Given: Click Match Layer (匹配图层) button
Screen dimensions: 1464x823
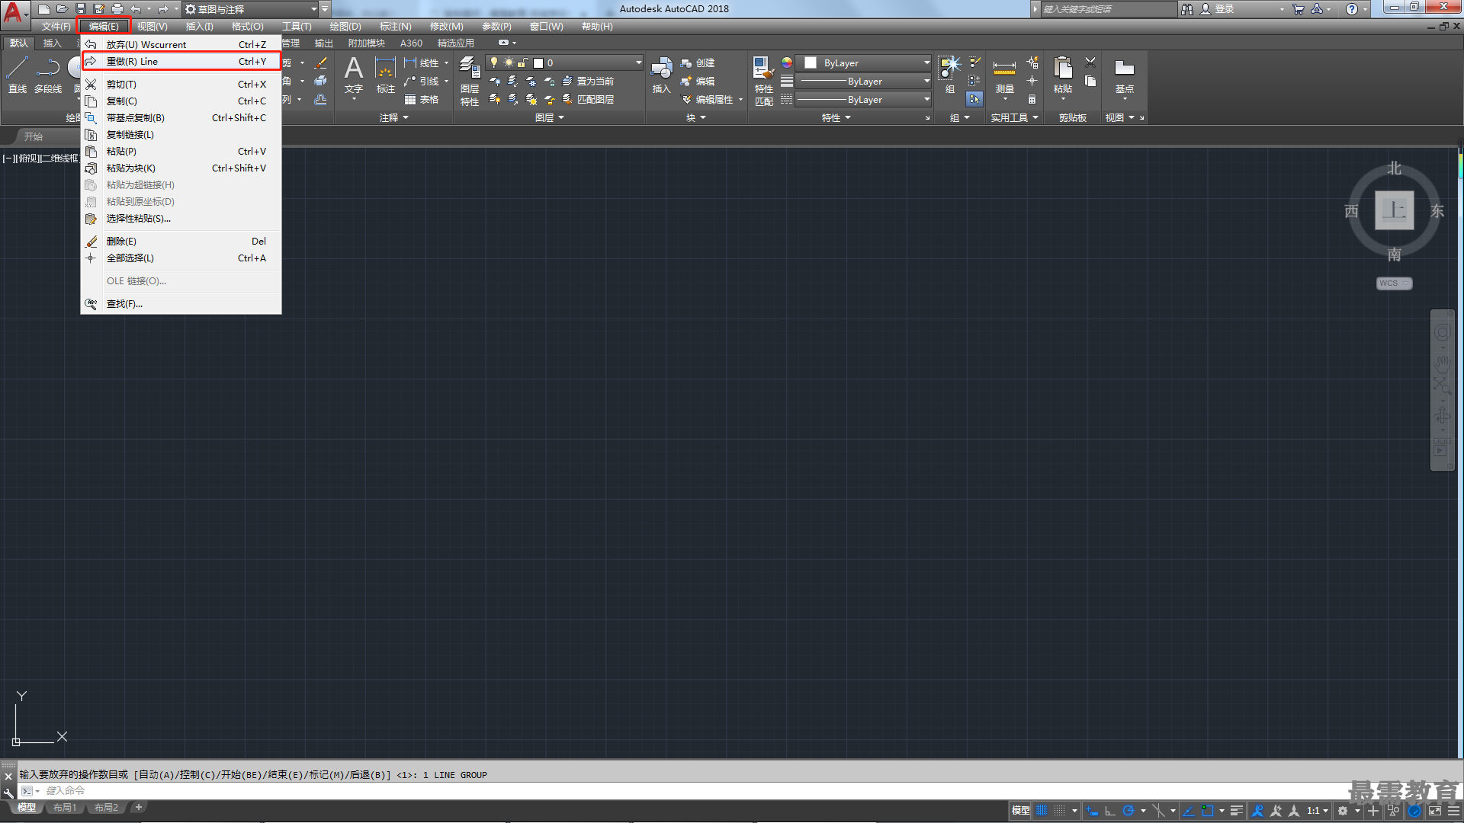Looking at the screenshot, I should coord(588,100).
